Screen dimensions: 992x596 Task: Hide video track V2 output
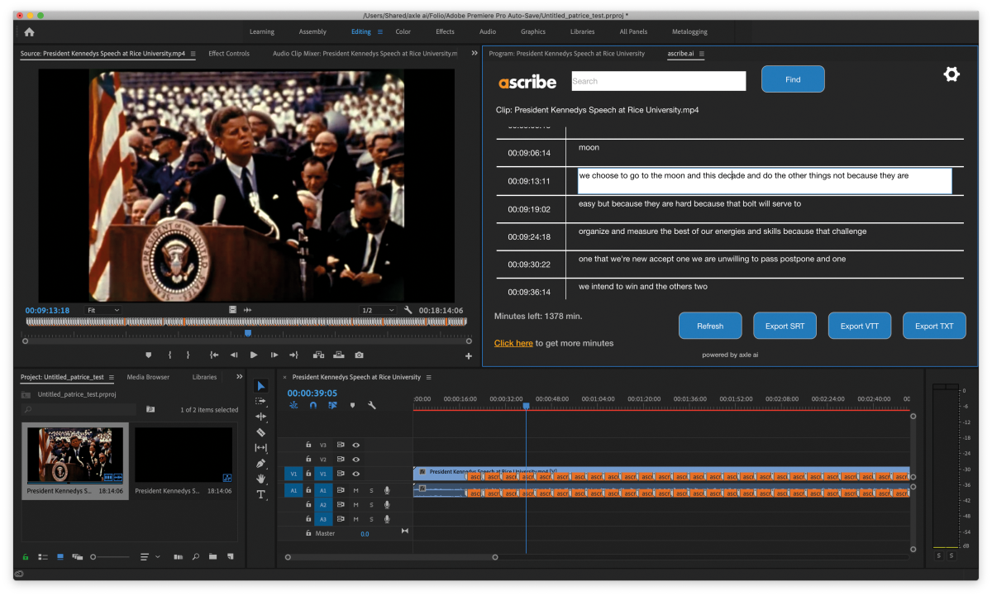[356, 459]
